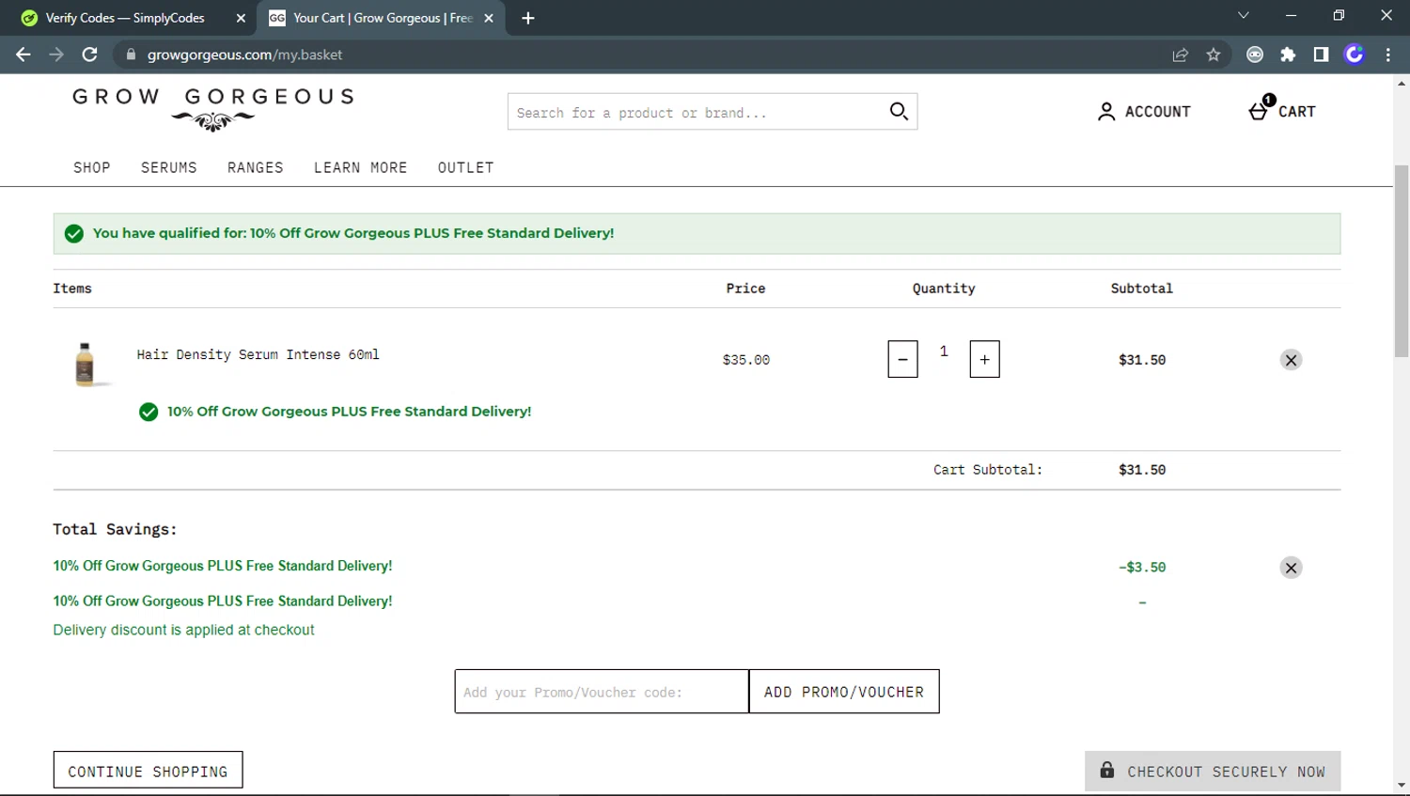The image size is (1410, 796).
Task: Close the Verify Codes SimplyCodes tab
Action: pyautogui.click(x=241, y=18)
